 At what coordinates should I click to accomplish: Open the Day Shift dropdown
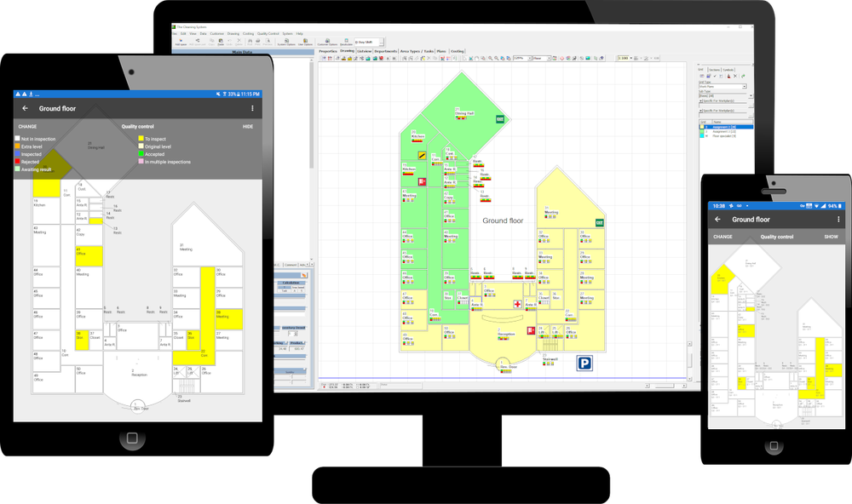click(380, 41)
